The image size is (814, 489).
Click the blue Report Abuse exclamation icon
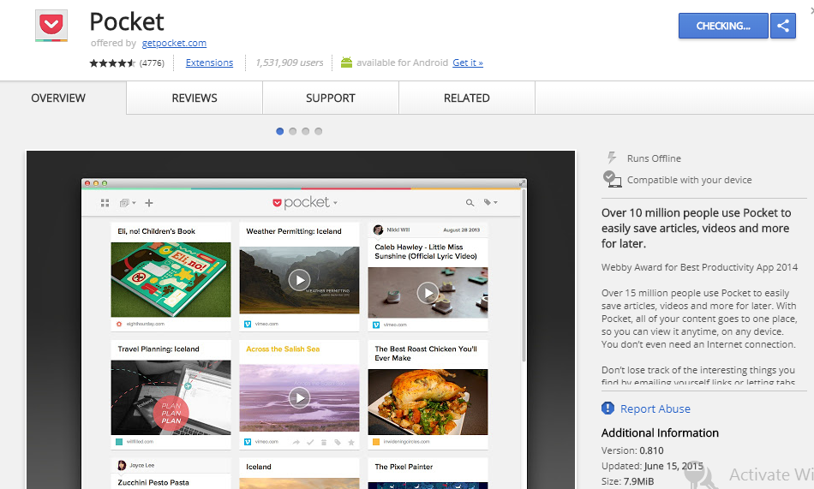(x=608, y=408)
